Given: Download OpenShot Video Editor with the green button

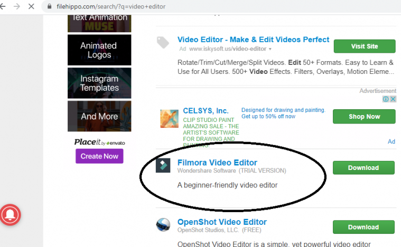Looking at the screenshot, I should 363,227.
